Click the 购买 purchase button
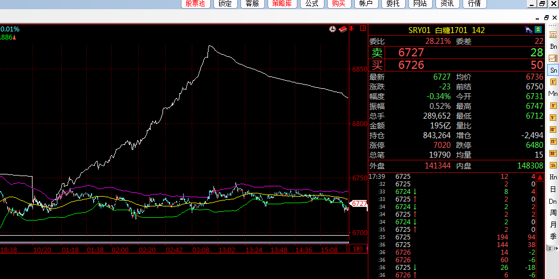559x279 pixels. 339,4
